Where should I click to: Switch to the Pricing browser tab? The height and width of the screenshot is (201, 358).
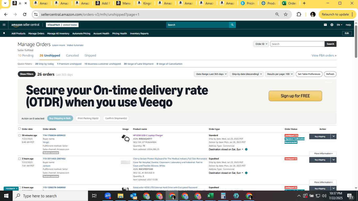pos(247,3)
